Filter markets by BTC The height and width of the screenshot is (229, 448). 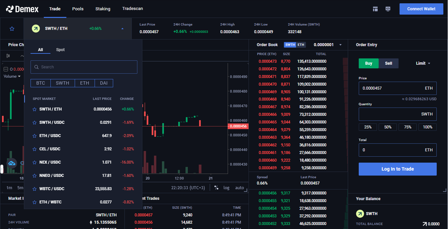click(40, 83)
